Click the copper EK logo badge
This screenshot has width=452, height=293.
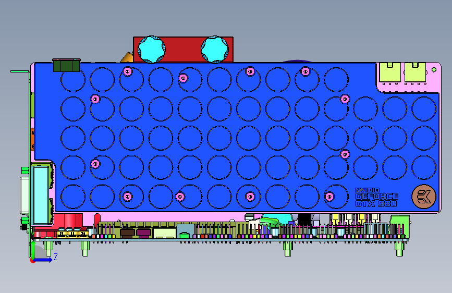point(424,197)
